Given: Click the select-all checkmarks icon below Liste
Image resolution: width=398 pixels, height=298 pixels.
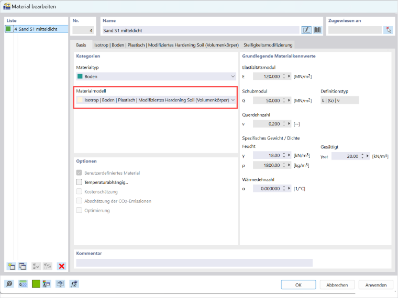Looking at the screenshot, I should point(36,266).
